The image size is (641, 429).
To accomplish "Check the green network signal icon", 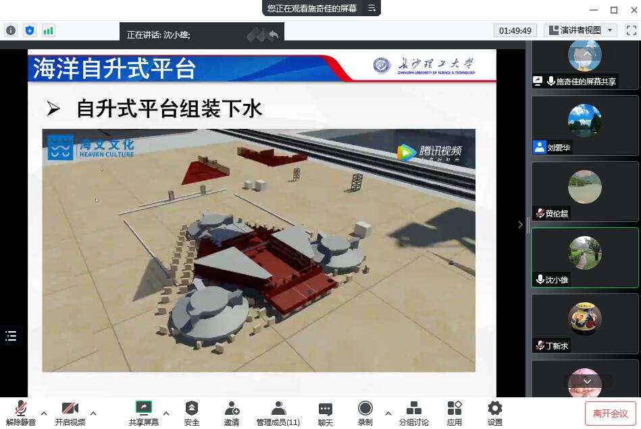I will (x=49, y=30).
